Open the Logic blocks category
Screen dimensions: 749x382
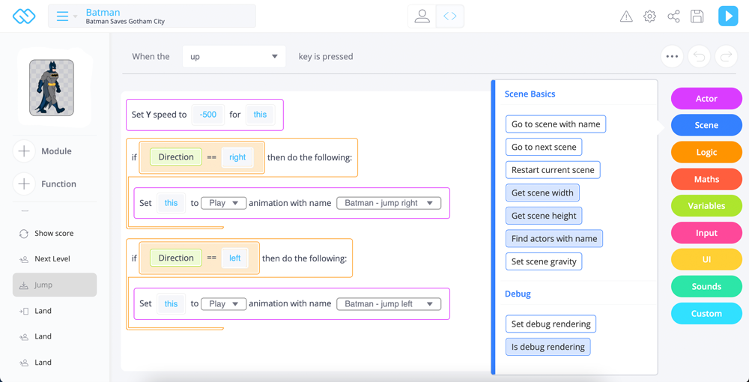(x=706, y=152)
